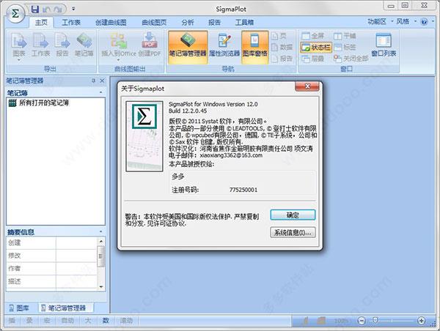The height and width of the screenshot is (331, 440).
Task: Click the SigmaPlot logo image in dialog
Action: point(144,136)
